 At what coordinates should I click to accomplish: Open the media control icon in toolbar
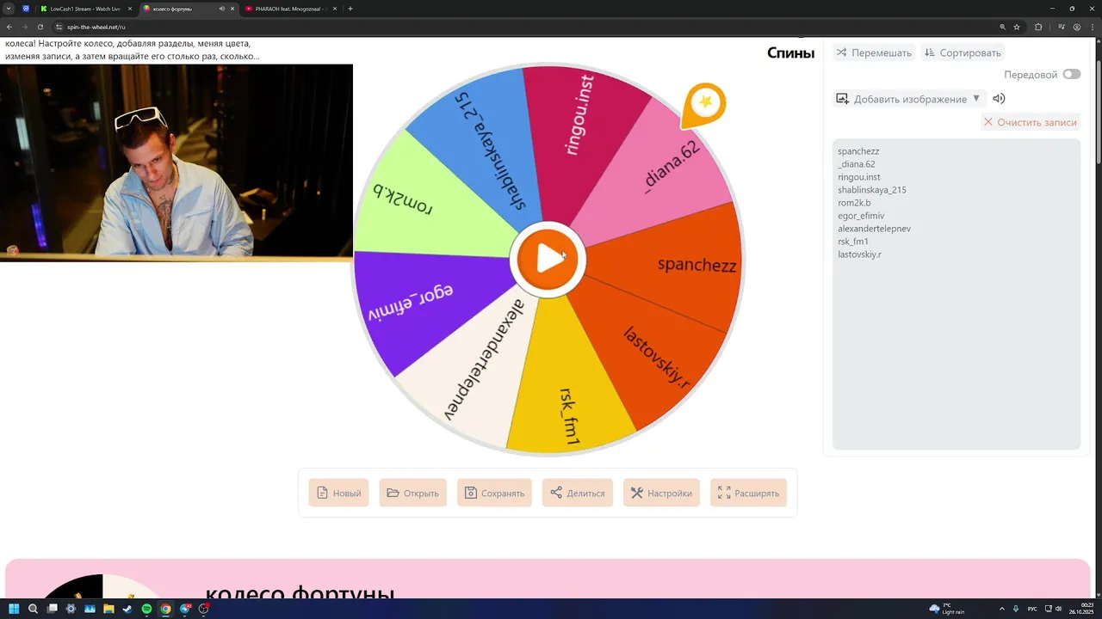[1062, 27]
